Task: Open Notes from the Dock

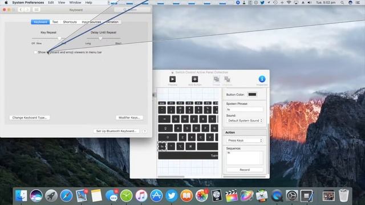Action: click(96, 195)
